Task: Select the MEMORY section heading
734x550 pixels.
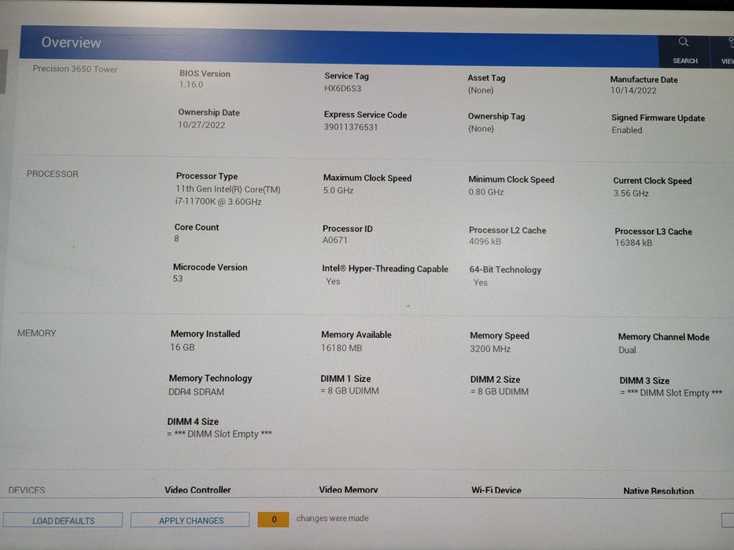Action: click(36, 333)
